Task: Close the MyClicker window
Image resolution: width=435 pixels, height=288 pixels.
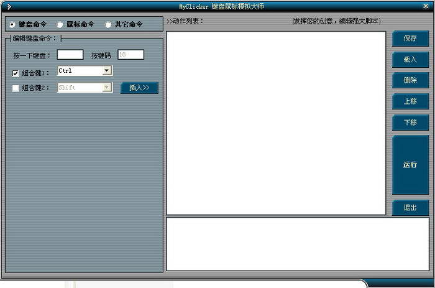Action: (x=426, y=6)
